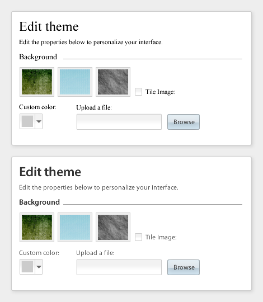Click gray custom color swatch in bottom panel
Viewport: 263px width, 302px height.
coord(27,267)
